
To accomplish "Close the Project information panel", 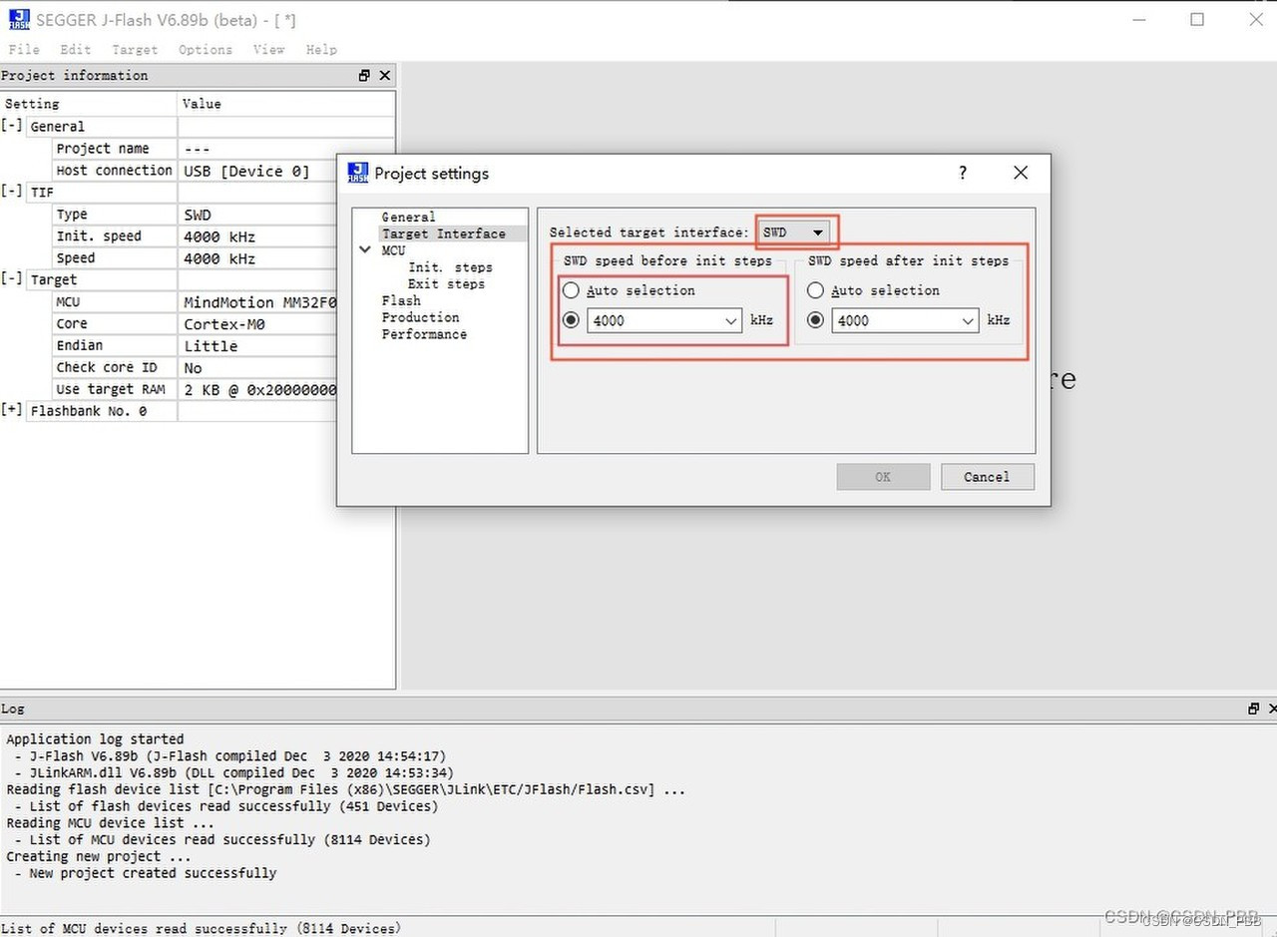I will [384, 75].
